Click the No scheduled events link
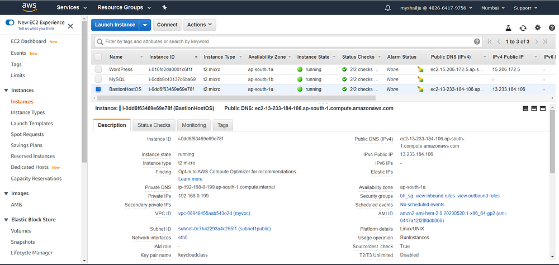559x265 pixels. pos(422,205)
